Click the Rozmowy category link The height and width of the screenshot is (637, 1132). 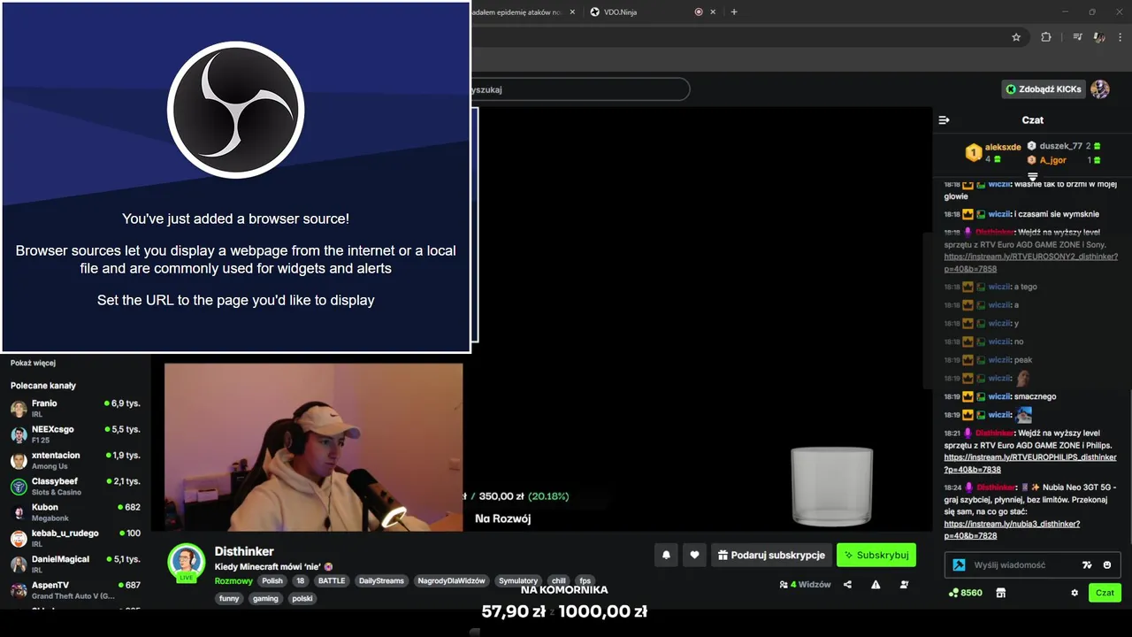(x=233, y=581)
